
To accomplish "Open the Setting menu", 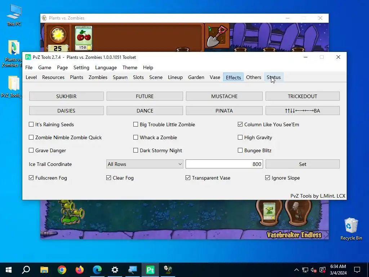I will [x=81, y=67].
